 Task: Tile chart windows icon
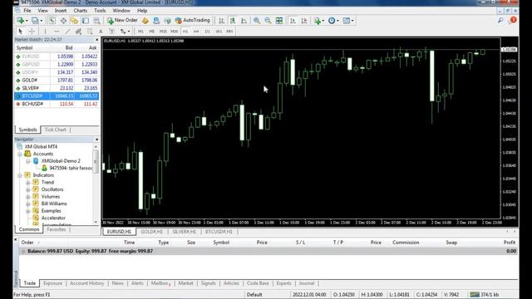(279, 21)
